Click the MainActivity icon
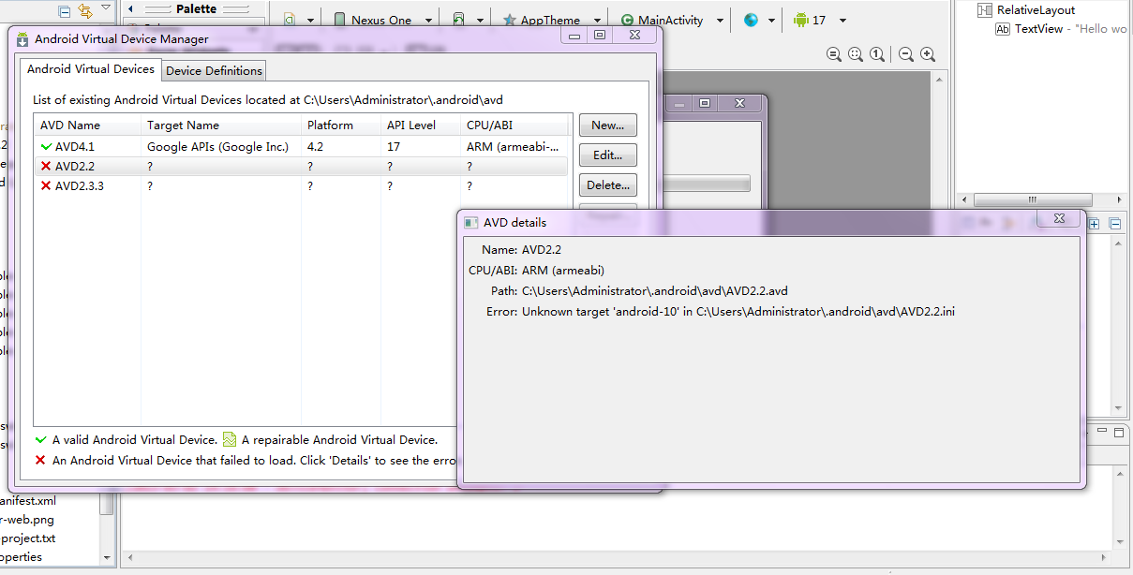Screen dimensions: 1133x575 [x=627, y=20]
